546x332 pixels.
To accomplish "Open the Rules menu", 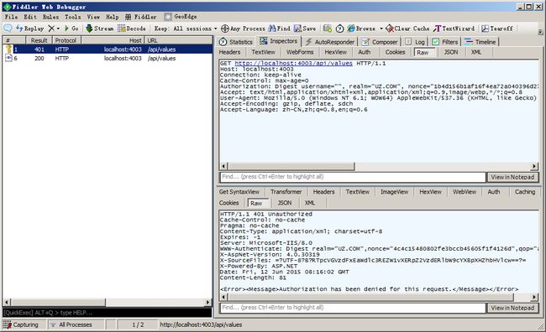I will pyautogui.click(x=51, y=17).
